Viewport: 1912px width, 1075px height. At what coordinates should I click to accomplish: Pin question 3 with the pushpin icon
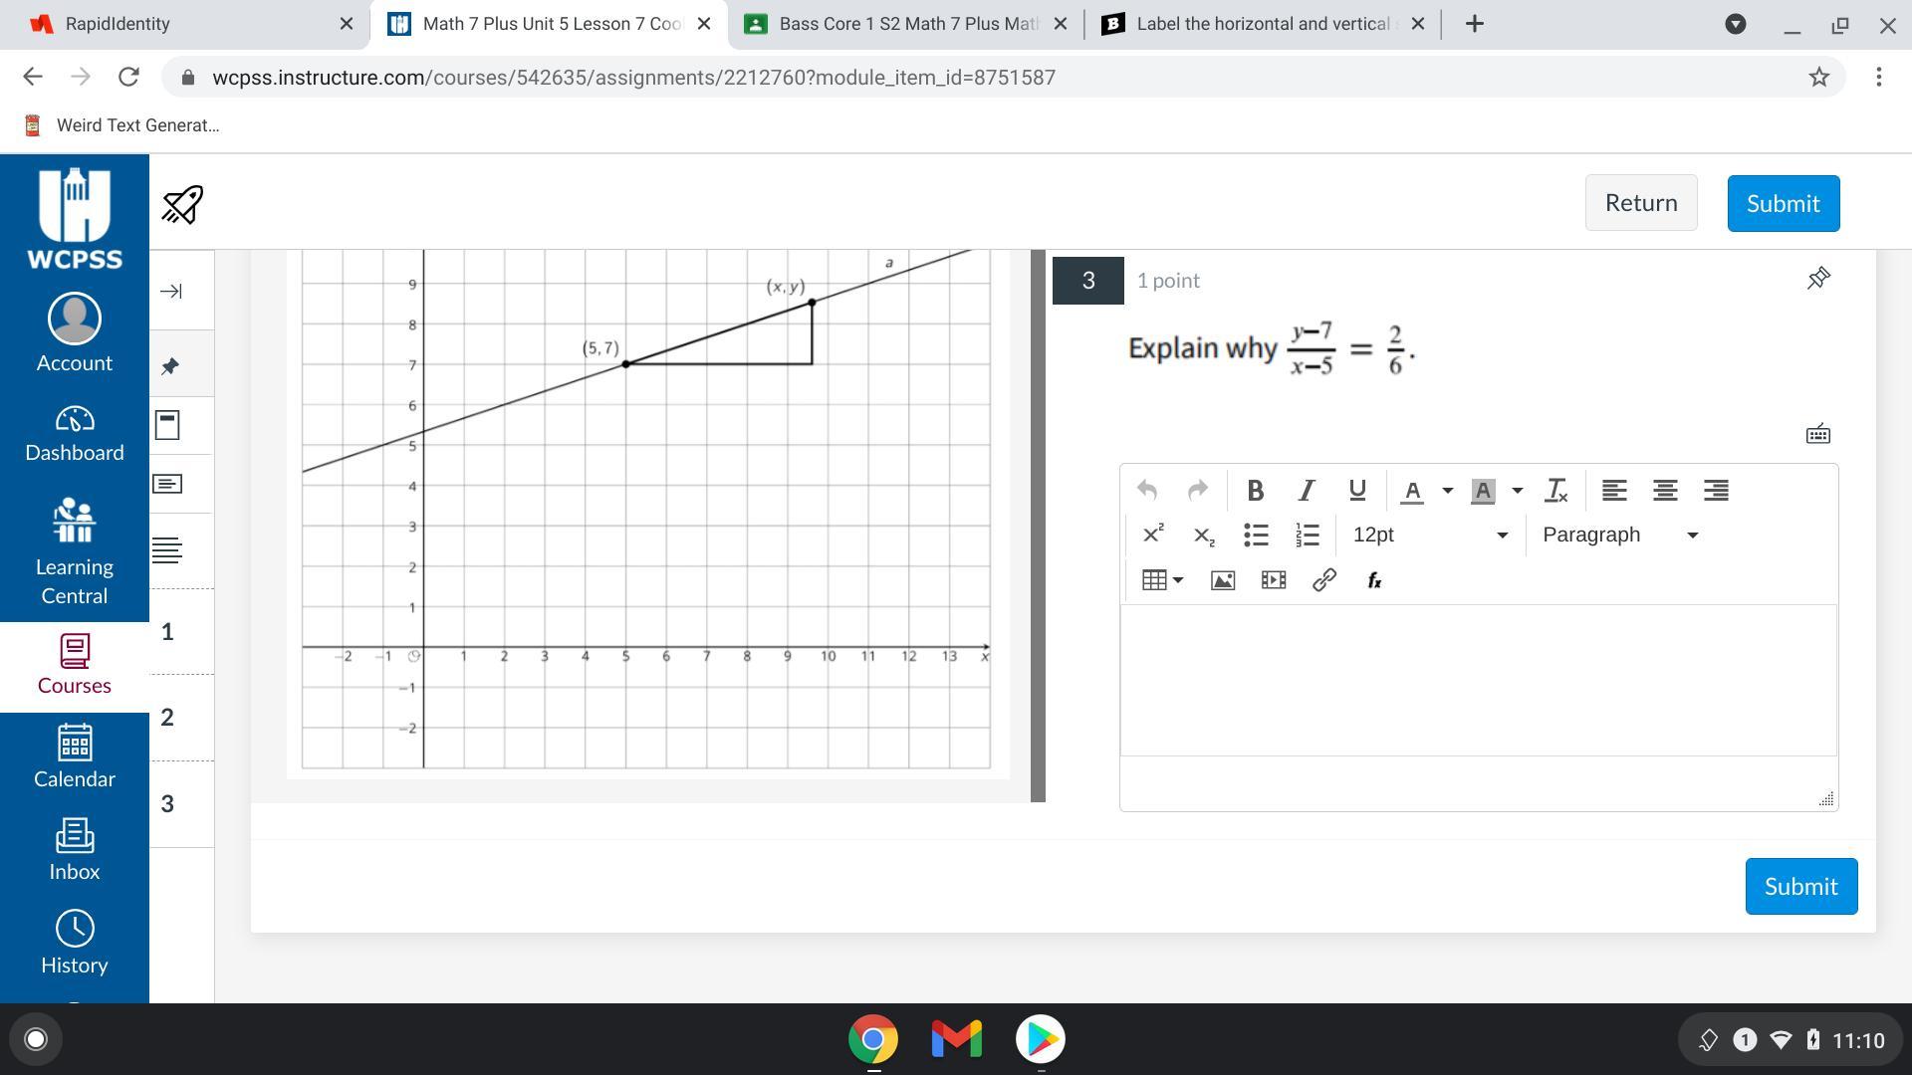(1817, 279)
